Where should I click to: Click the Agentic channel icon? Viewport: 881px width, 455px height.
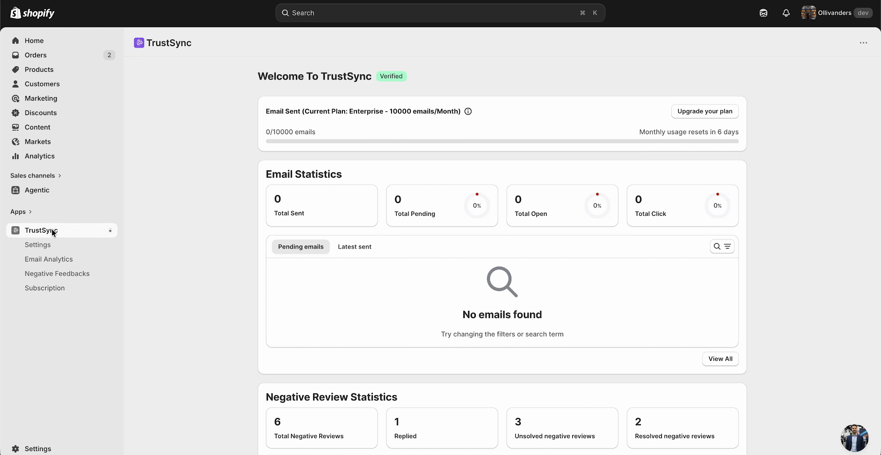pyautogui.click(x=15, y=190)
